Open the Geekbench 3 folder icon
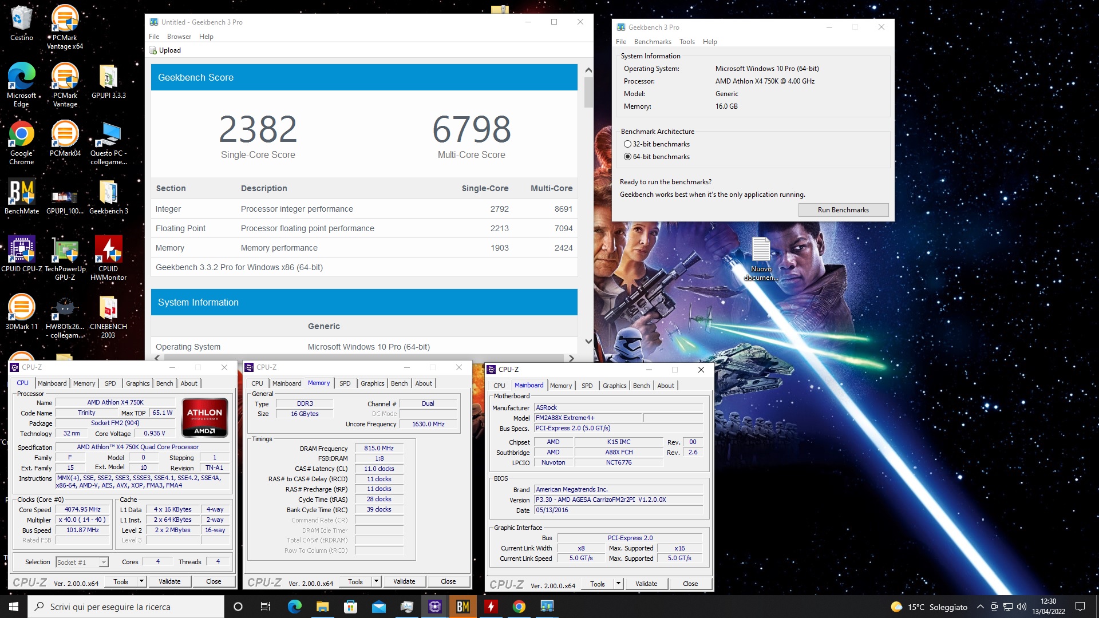This screenshot has height=618, width=1099. [108, 196]
